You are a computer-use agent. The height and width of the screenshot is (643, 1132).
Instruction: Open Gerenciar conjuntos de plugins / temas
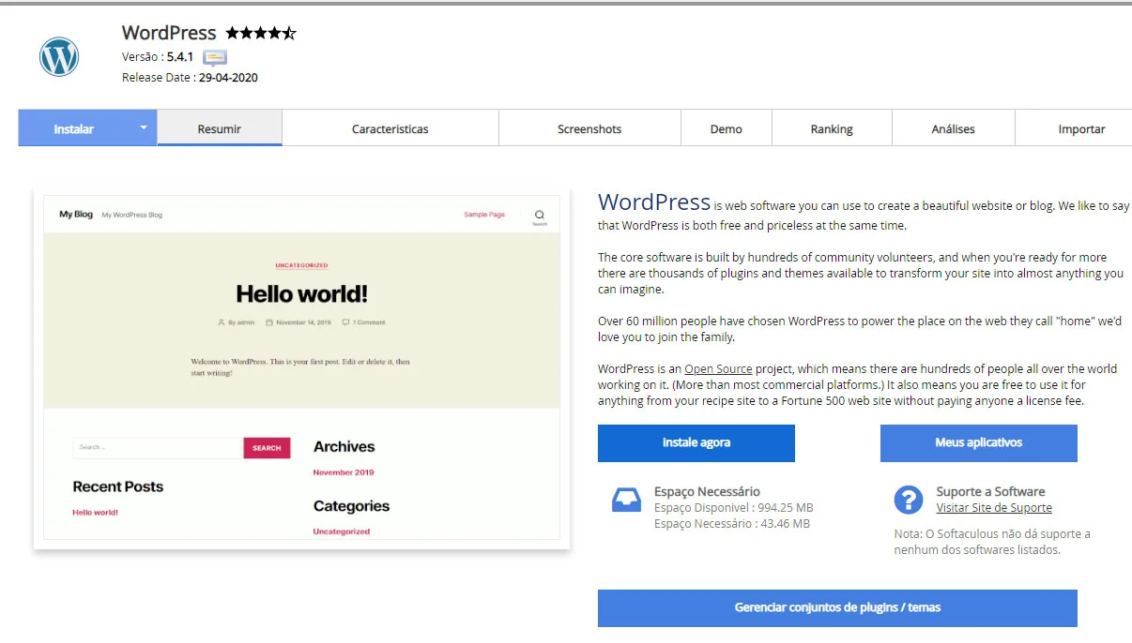click(x=836, y=607)
